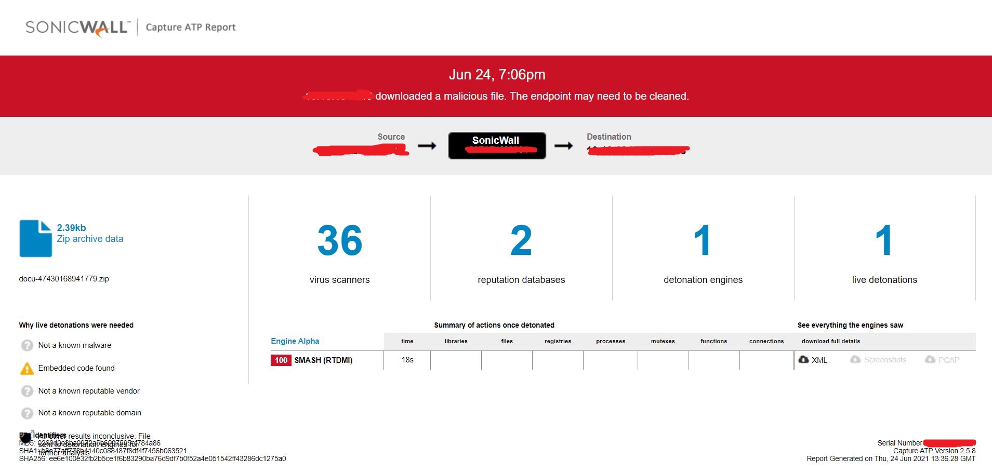Viewport: 992px width, 473px height.
Task: Click the red 100 score badge
Action: (281, 360)
